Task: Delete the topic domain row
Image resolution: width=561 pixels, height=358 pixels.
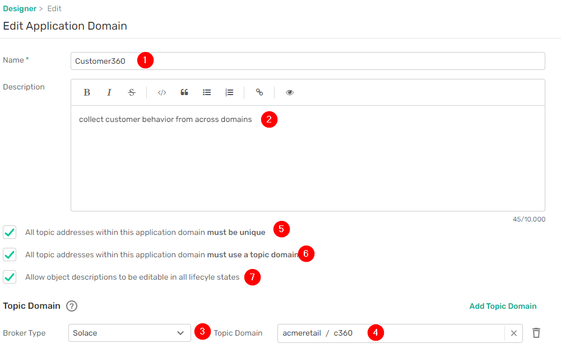Action: (536, 333)
